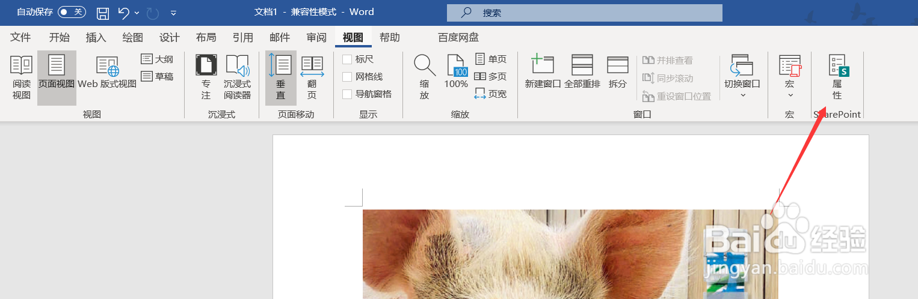Viewport: 918px width, 299px height.
Task: Expand the 宏 (Macros) dropdown arrow
Action: click(790, 95)
